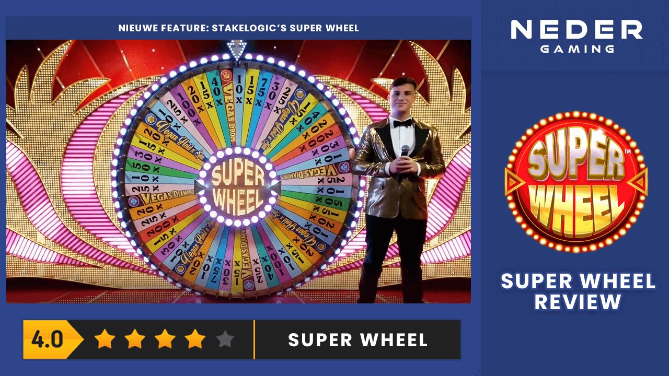The height and width of the screenshot is (376, 669).
Task: Click the Super Wheel center hub
Action: tap(238, 186)
